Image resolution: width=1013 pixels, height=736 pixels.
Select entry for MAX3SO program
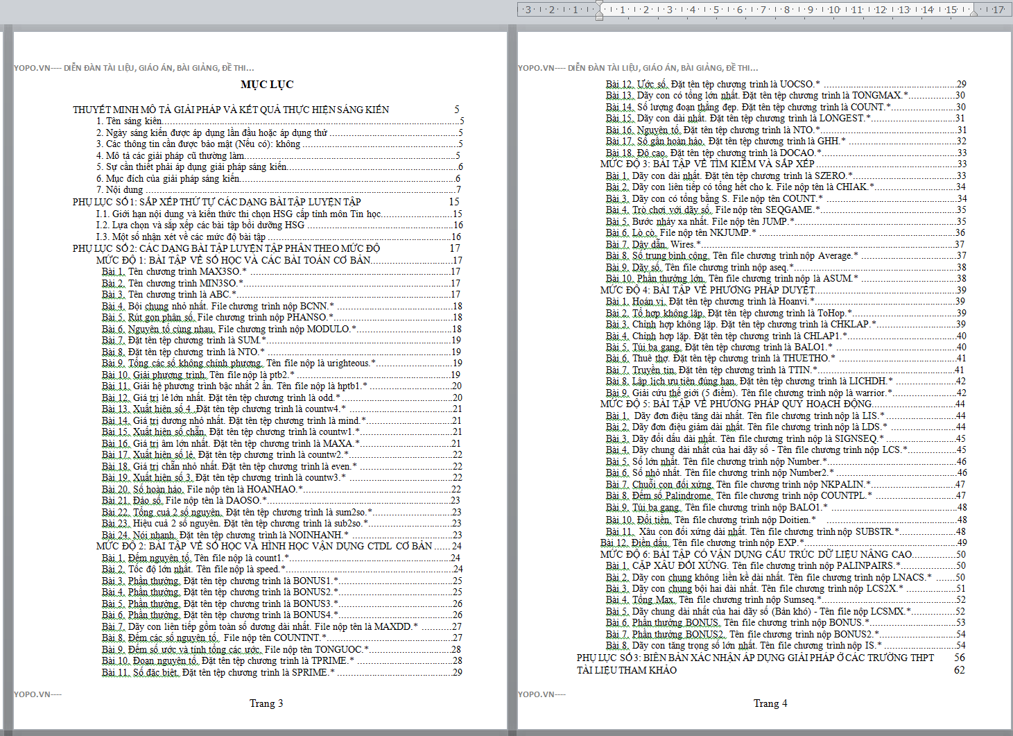[281, 271]
